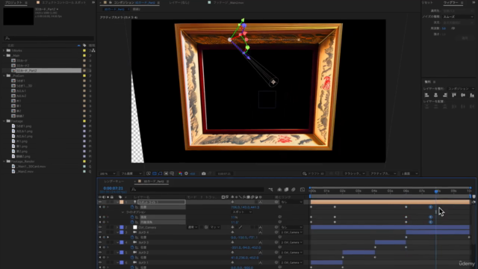Collapse the Footage_Render folder
478x269 pixels.
pos(4,161)
